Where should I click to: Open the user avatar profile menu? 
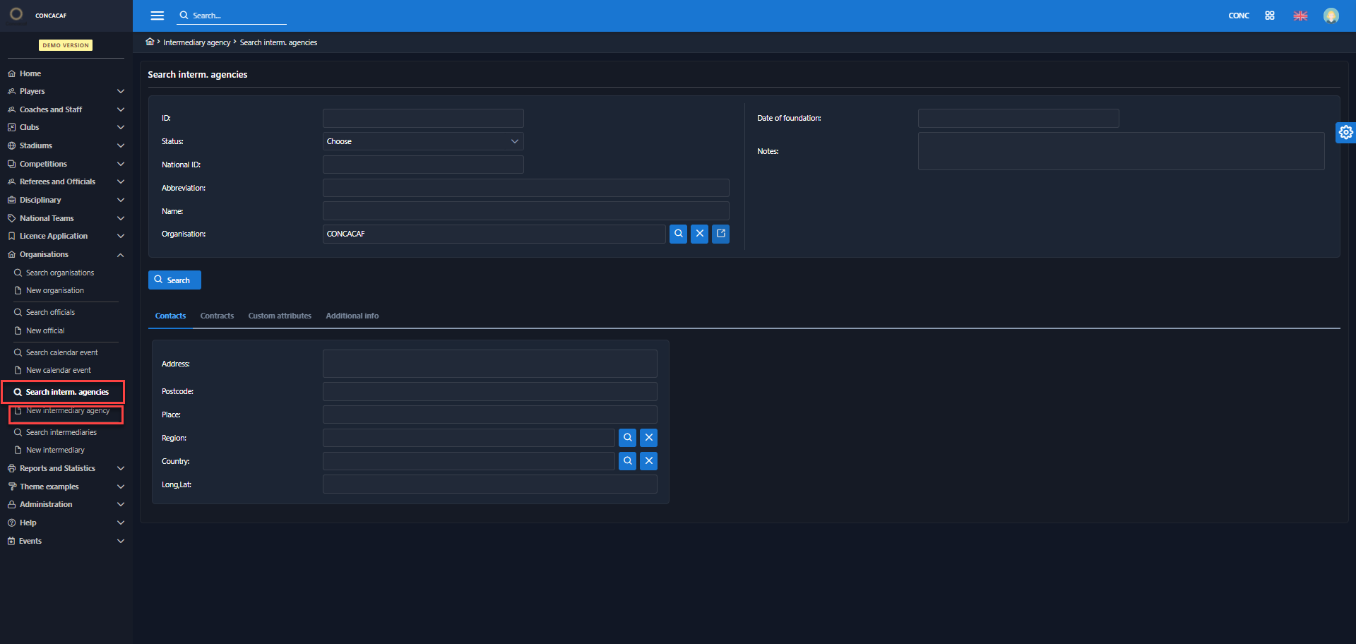[x=1331, y=16]
